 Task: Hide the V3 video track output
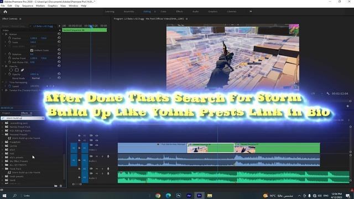[97, 135]
